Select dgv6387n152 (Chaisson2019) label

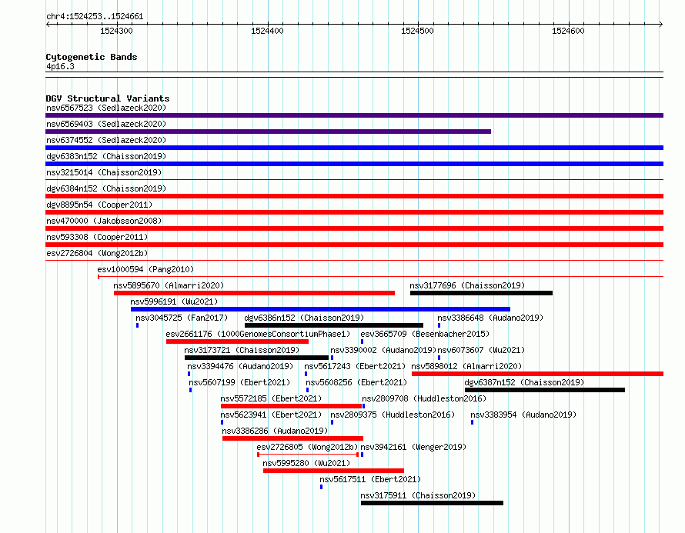click(x=524, y=382)
